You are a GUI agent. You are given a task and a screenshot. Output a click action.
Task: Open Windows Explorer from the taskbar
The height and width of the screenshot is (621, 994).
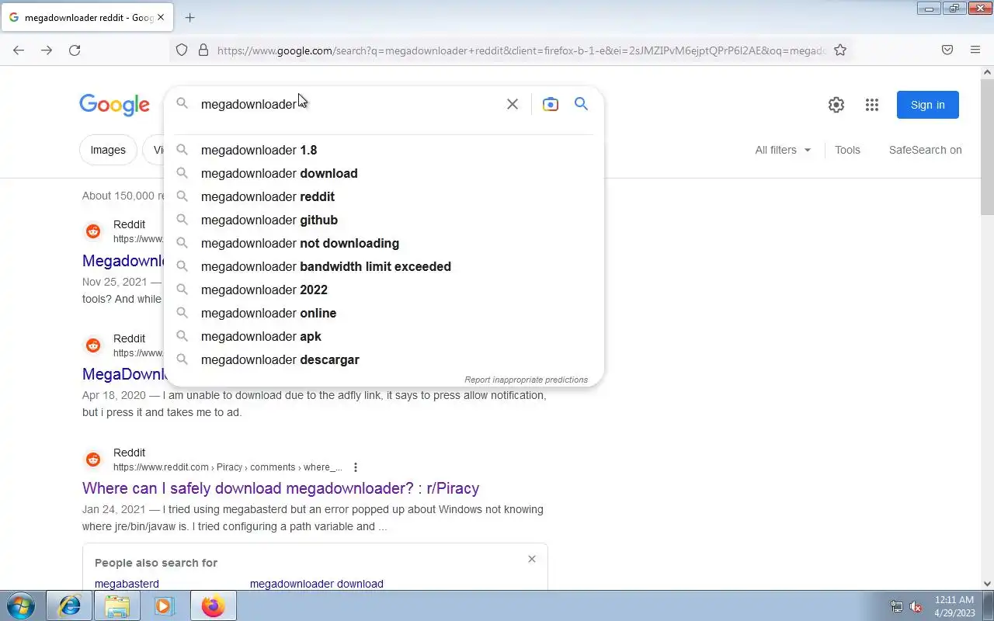[117, 605]
